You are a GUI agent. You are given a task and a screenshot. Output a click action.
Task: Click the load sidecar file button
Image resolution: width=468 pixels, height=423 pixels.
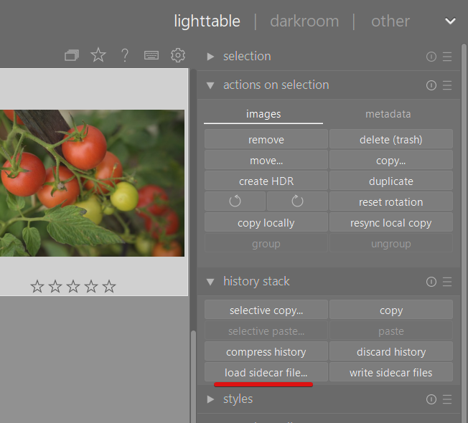point(266,373)
